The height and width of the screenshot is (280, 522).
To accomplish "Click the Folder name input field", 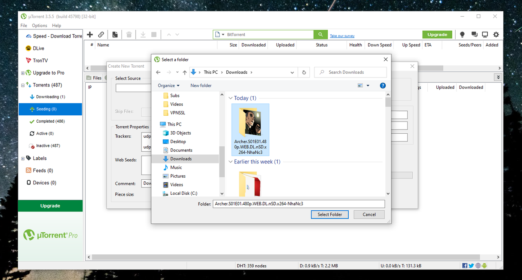I will tap(299, 204).
